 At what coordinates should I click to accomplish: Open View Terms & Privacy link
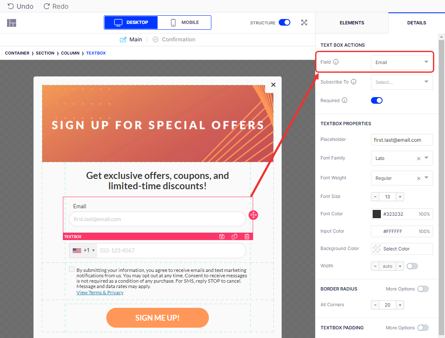coord(100,293)
